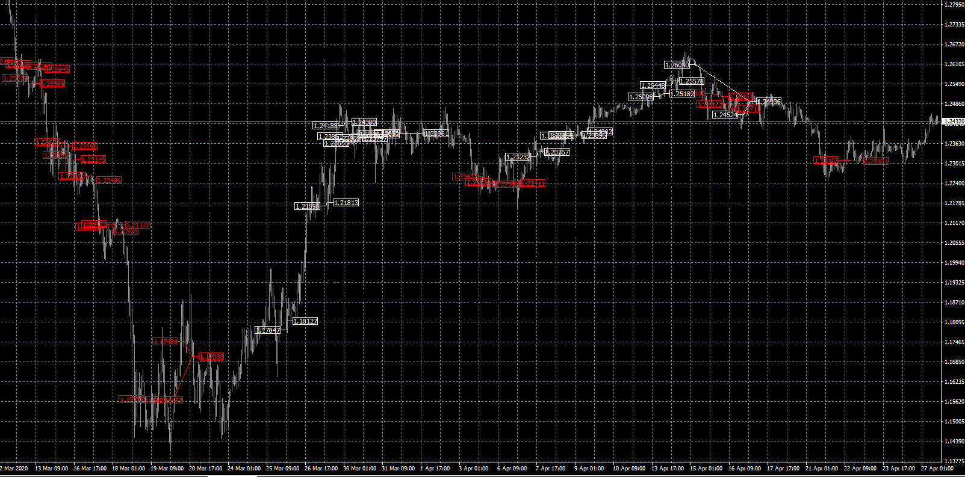Click the 16 Mar 17:00 time label
965x477 pixels.
(x=90, y=468)
